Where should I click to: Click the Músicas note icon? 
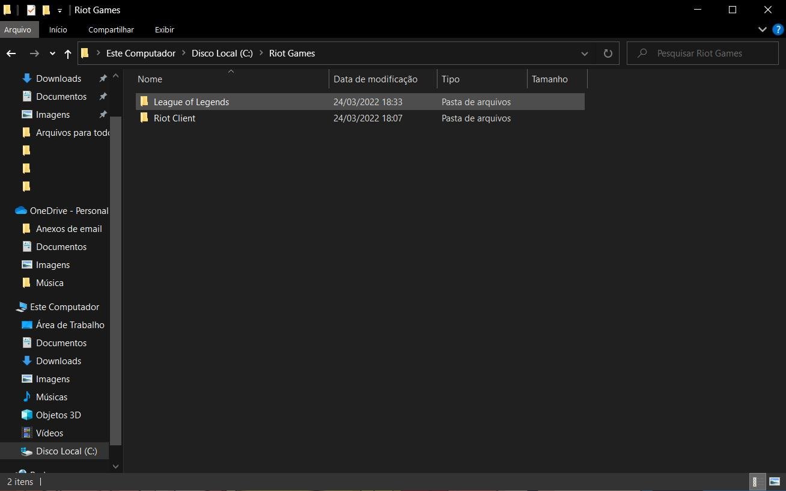(26, 397)
